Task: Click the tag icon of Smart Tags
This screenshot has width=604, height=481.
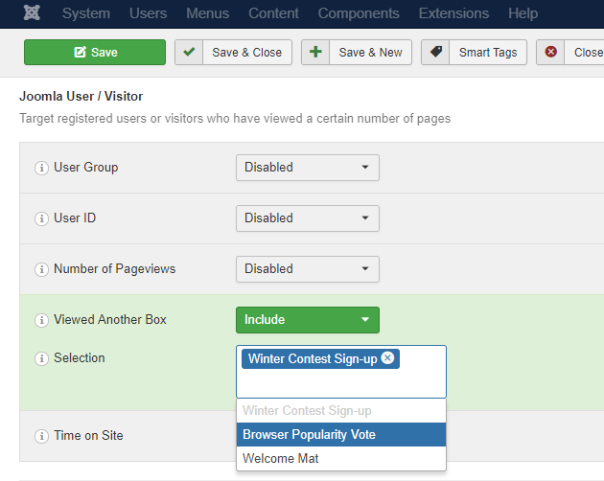Action: (x=435, y=51)
